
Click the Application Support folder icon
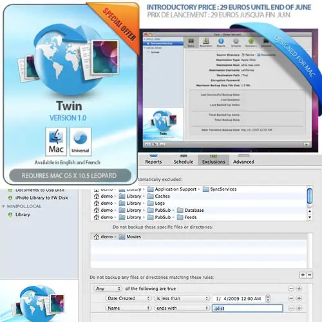pyautogui.click(x=151, y=189)
